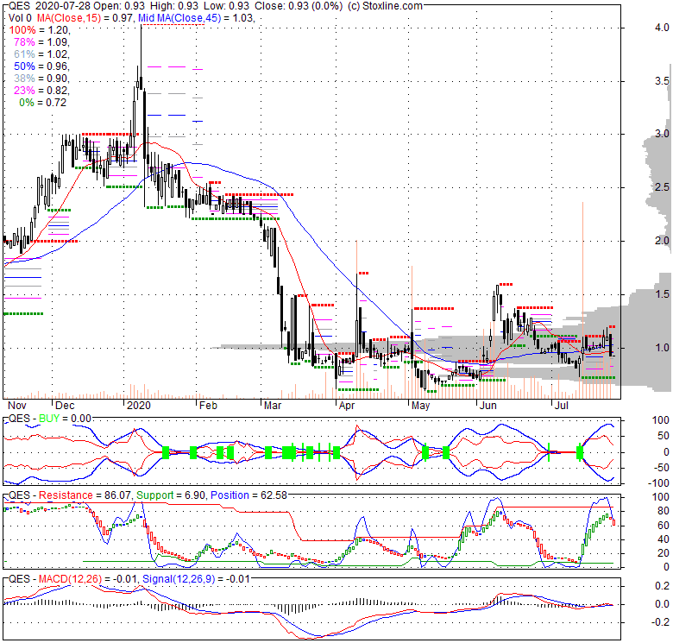The width and height of the screenshot is (673, 643).
Task: Click the 'Feb' month label on time axis
Action: (208, 406)
